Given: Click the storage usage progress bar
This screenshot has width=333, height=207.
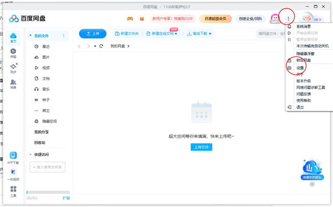Looking at the screenshot, I should [x=48, y=192].
